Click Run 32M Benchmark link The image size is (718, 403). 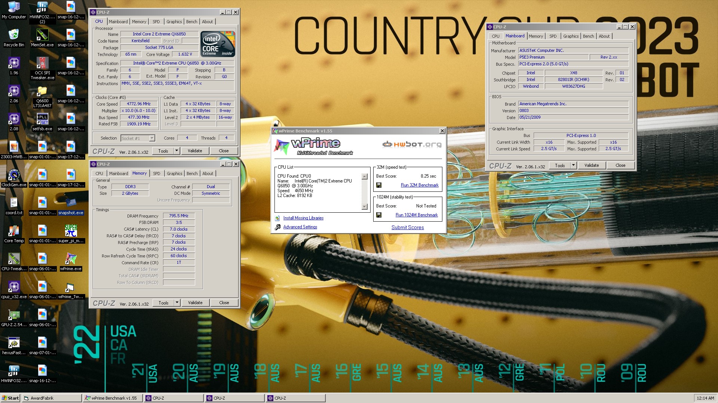tap(420, 185)
